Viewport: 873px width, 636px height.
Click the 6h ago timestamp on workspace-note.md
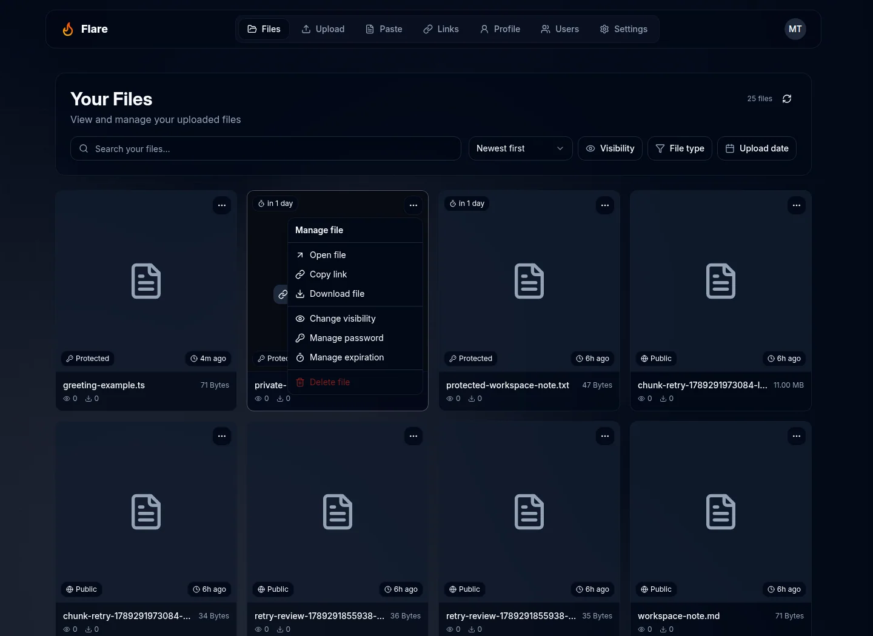coord(784,589)
